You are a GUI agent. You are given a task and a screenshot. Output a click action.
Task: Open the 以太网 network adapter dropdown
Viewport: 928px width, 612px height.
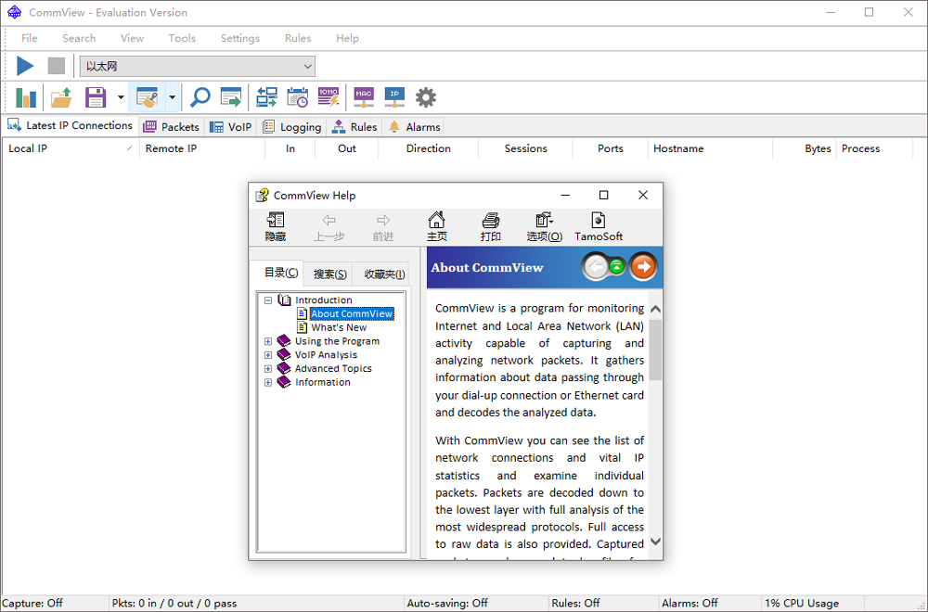(307, 66)
